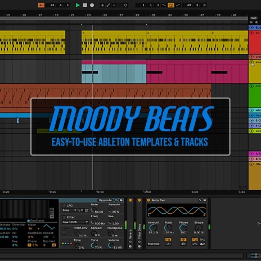Deactivate the Filter Delay device on/off button
The height and width of the screenshot is (261, 261).
coord(139,200)
